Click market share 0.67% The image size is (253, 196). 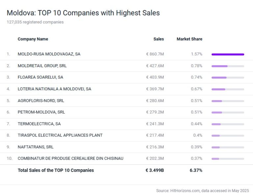(197, 89)
